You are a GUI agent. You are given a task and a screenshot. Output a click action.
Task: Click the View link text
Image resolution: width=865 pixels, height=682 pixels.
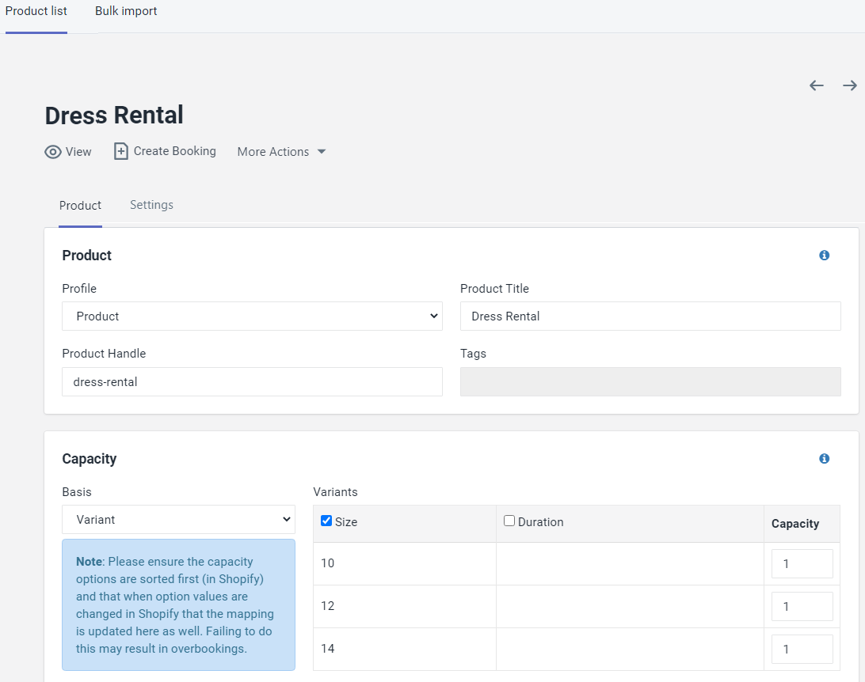[78, 152]
